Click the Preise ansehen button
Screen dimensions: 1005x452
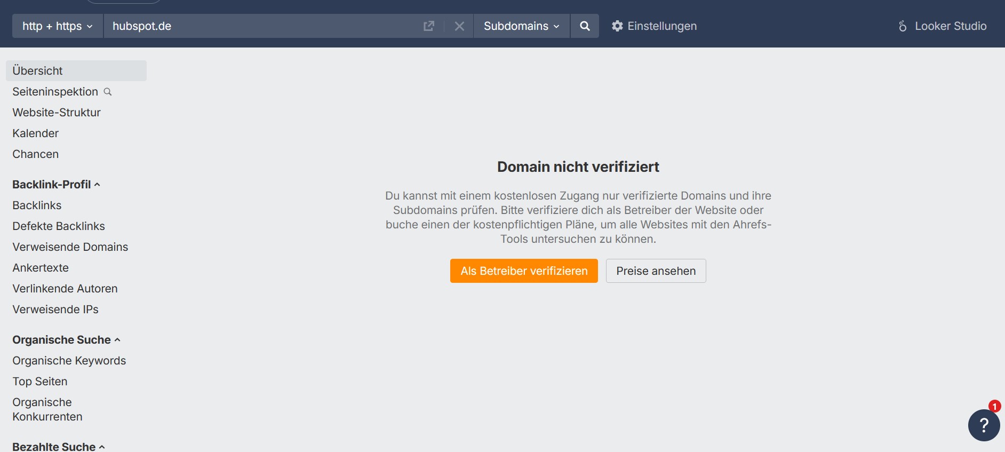pyautogui.click(x=656, y=271)
